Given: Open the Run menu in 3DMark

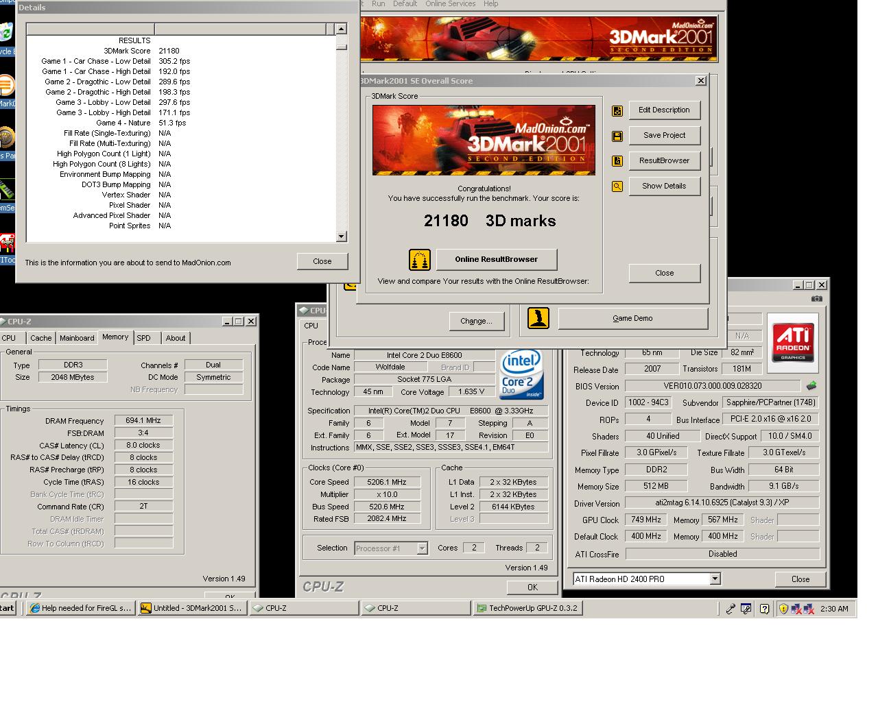Looking at the screenshot, I should [379, 4].
